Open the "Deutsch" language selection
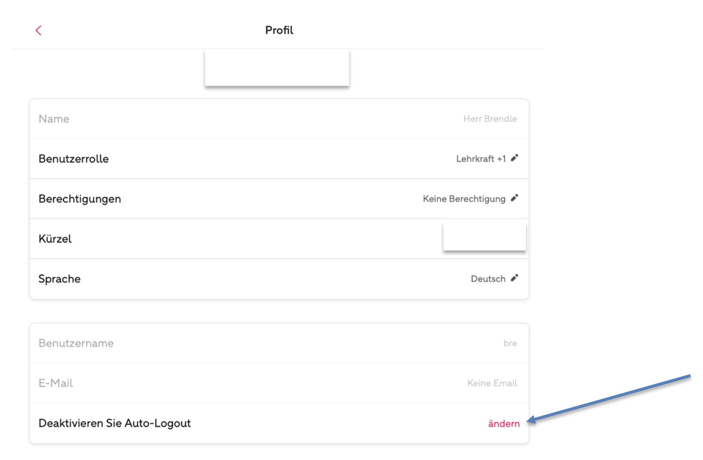Image resolution: width=703 pixels, height=460 pixels. (488, 279)
